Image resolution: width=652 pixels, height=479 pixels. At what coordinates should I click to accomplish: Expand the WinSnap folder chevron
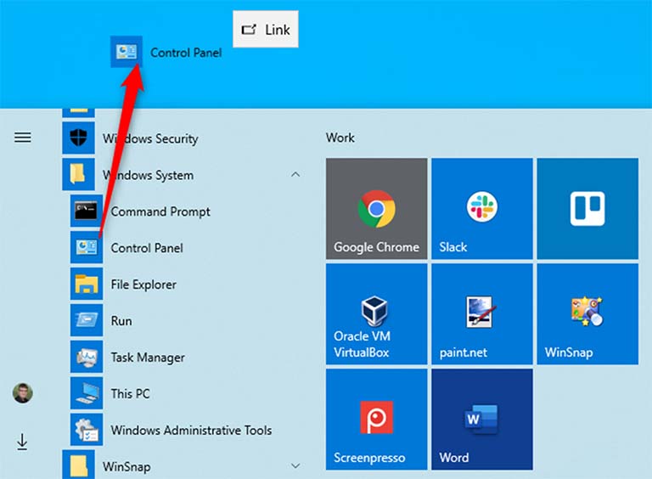click(295, 465)
